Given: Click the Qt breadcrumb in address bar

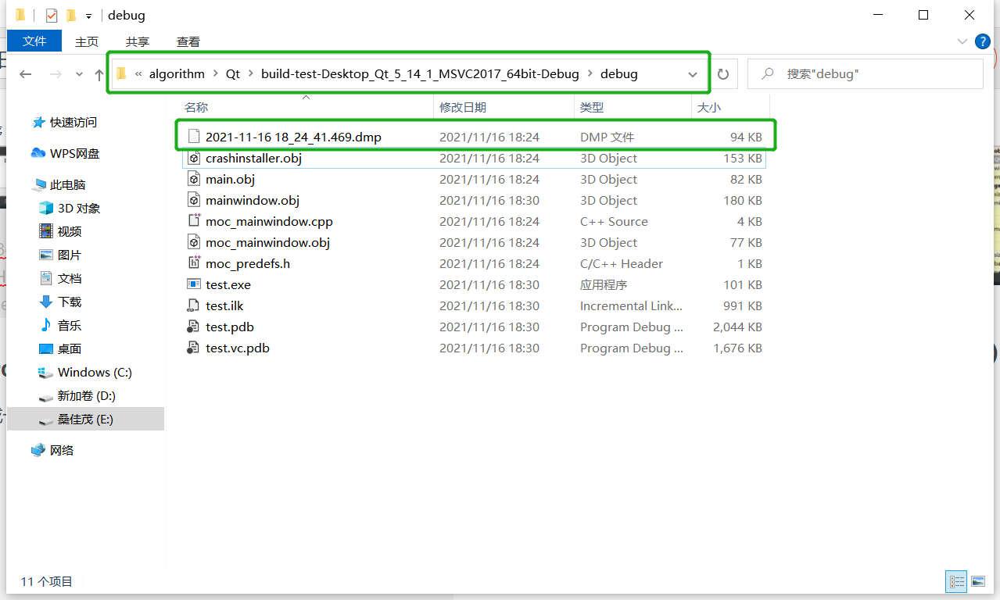Looking at the screenshot, I should [x=232, y=73].
